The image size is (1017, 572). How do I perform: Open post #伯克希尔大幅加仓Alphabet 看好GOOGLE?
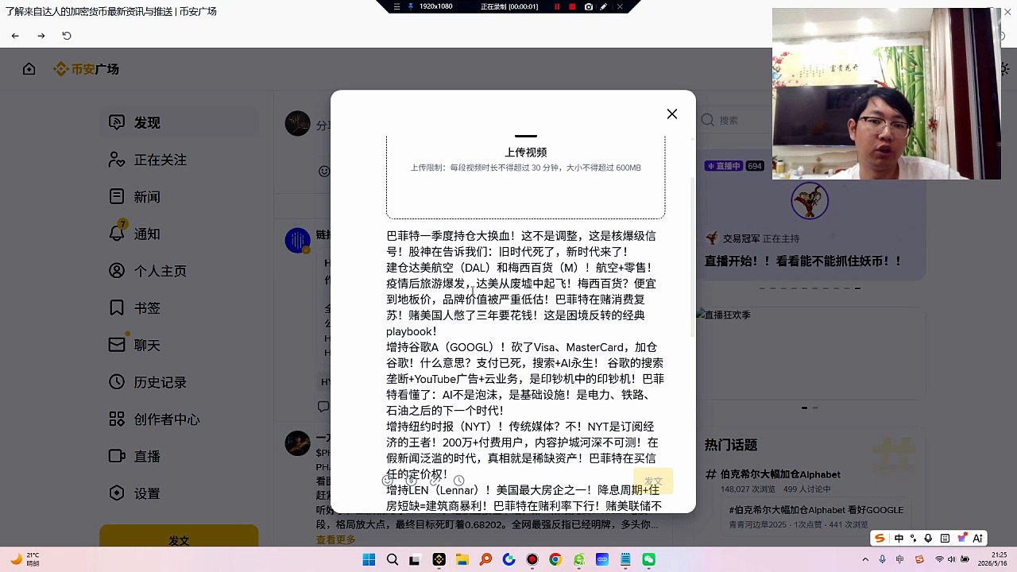pos(816,510)
